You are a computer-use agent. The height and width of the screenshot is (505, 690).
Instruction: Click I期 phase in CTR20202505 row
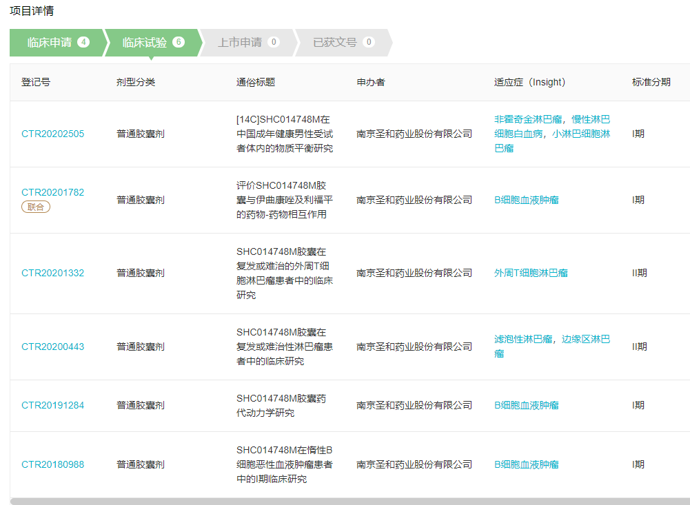[638, 134]
